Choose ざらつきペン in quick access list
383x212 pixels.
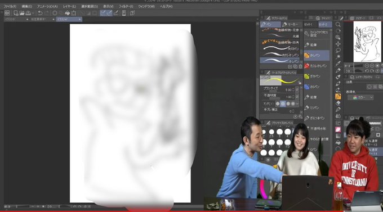(317, 118)
